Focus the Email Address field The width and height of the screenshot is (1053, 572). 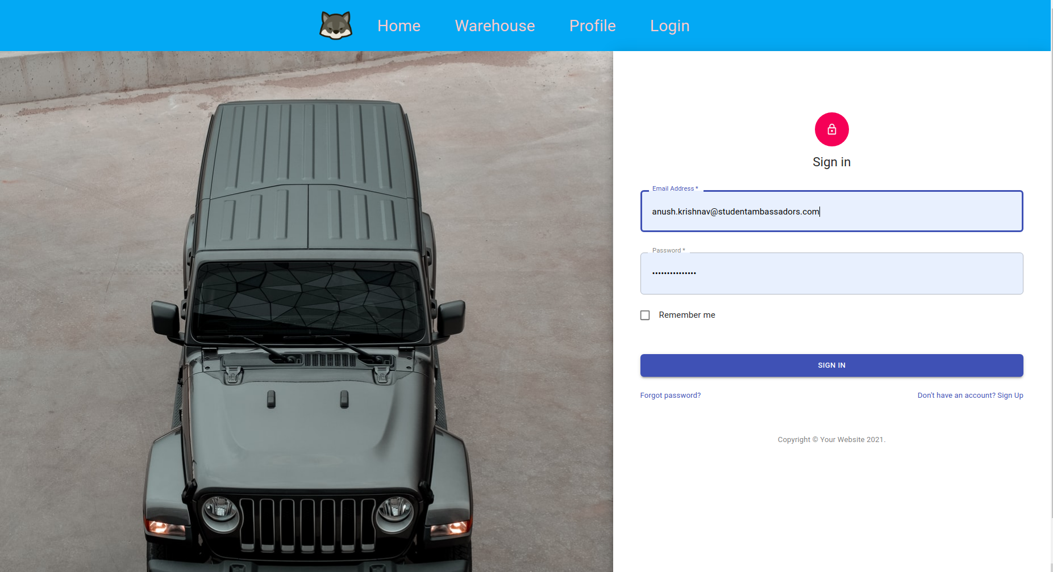coord(831,211)
